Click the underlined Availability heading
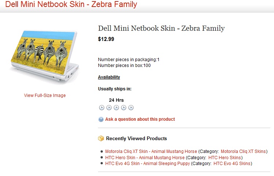The width and height of the screenshot is (274, 176). tap(109, 77)
